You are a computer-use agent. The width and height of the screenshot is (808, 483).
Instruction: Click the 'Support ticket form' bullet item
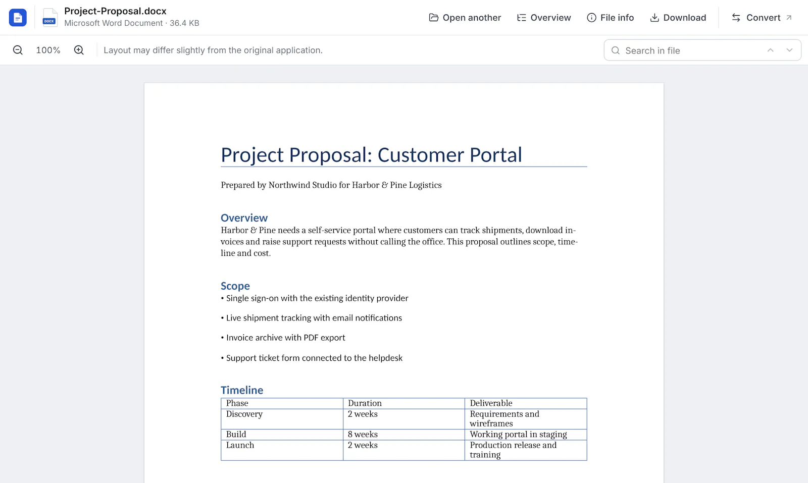312,358
